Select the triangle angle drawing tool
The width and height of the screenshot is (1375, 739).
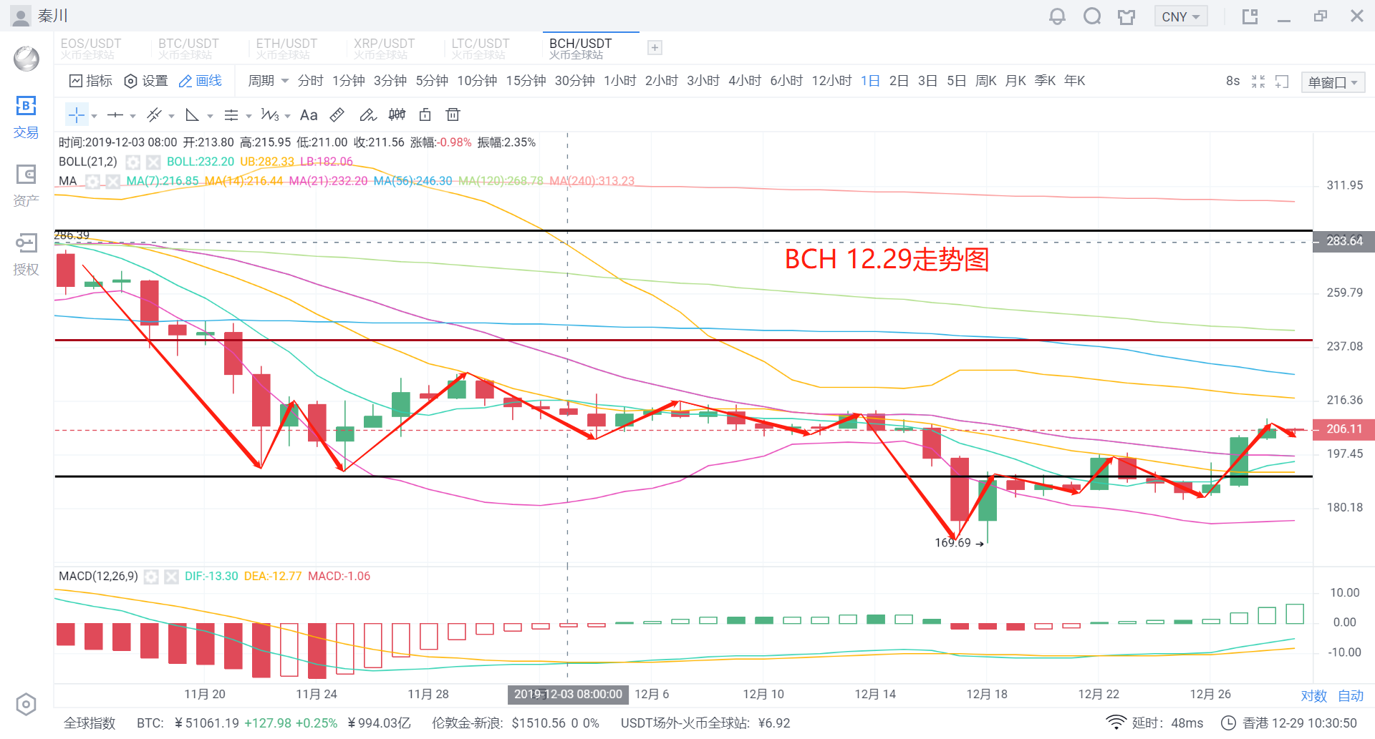(x=192, y=115)
